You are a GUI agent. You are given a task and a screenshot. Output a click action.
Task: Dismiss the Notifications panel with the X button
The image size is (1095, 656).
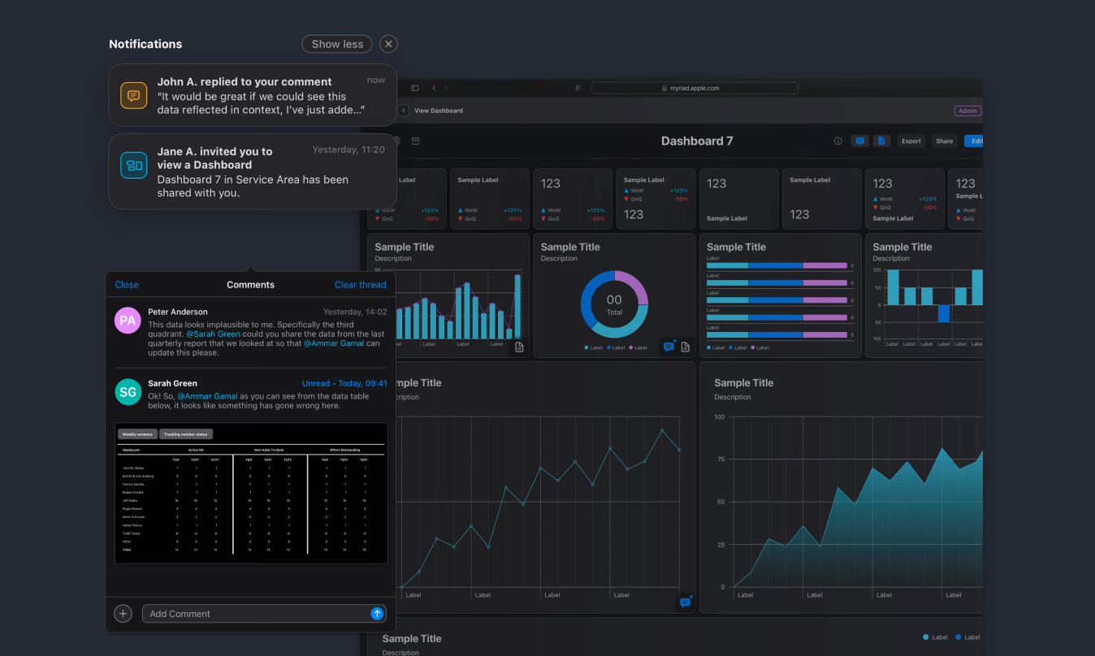[x=388, y=44]
